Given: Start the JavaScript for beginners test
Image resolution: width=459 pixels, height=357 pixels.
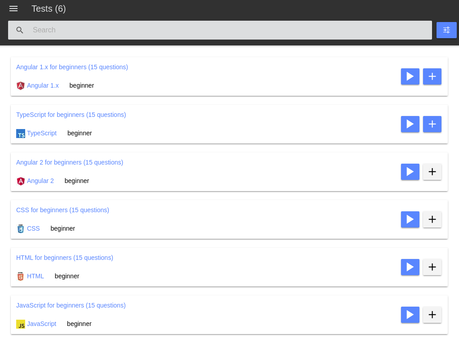Looking at the screenshot, I should click(x=410, y=315).
